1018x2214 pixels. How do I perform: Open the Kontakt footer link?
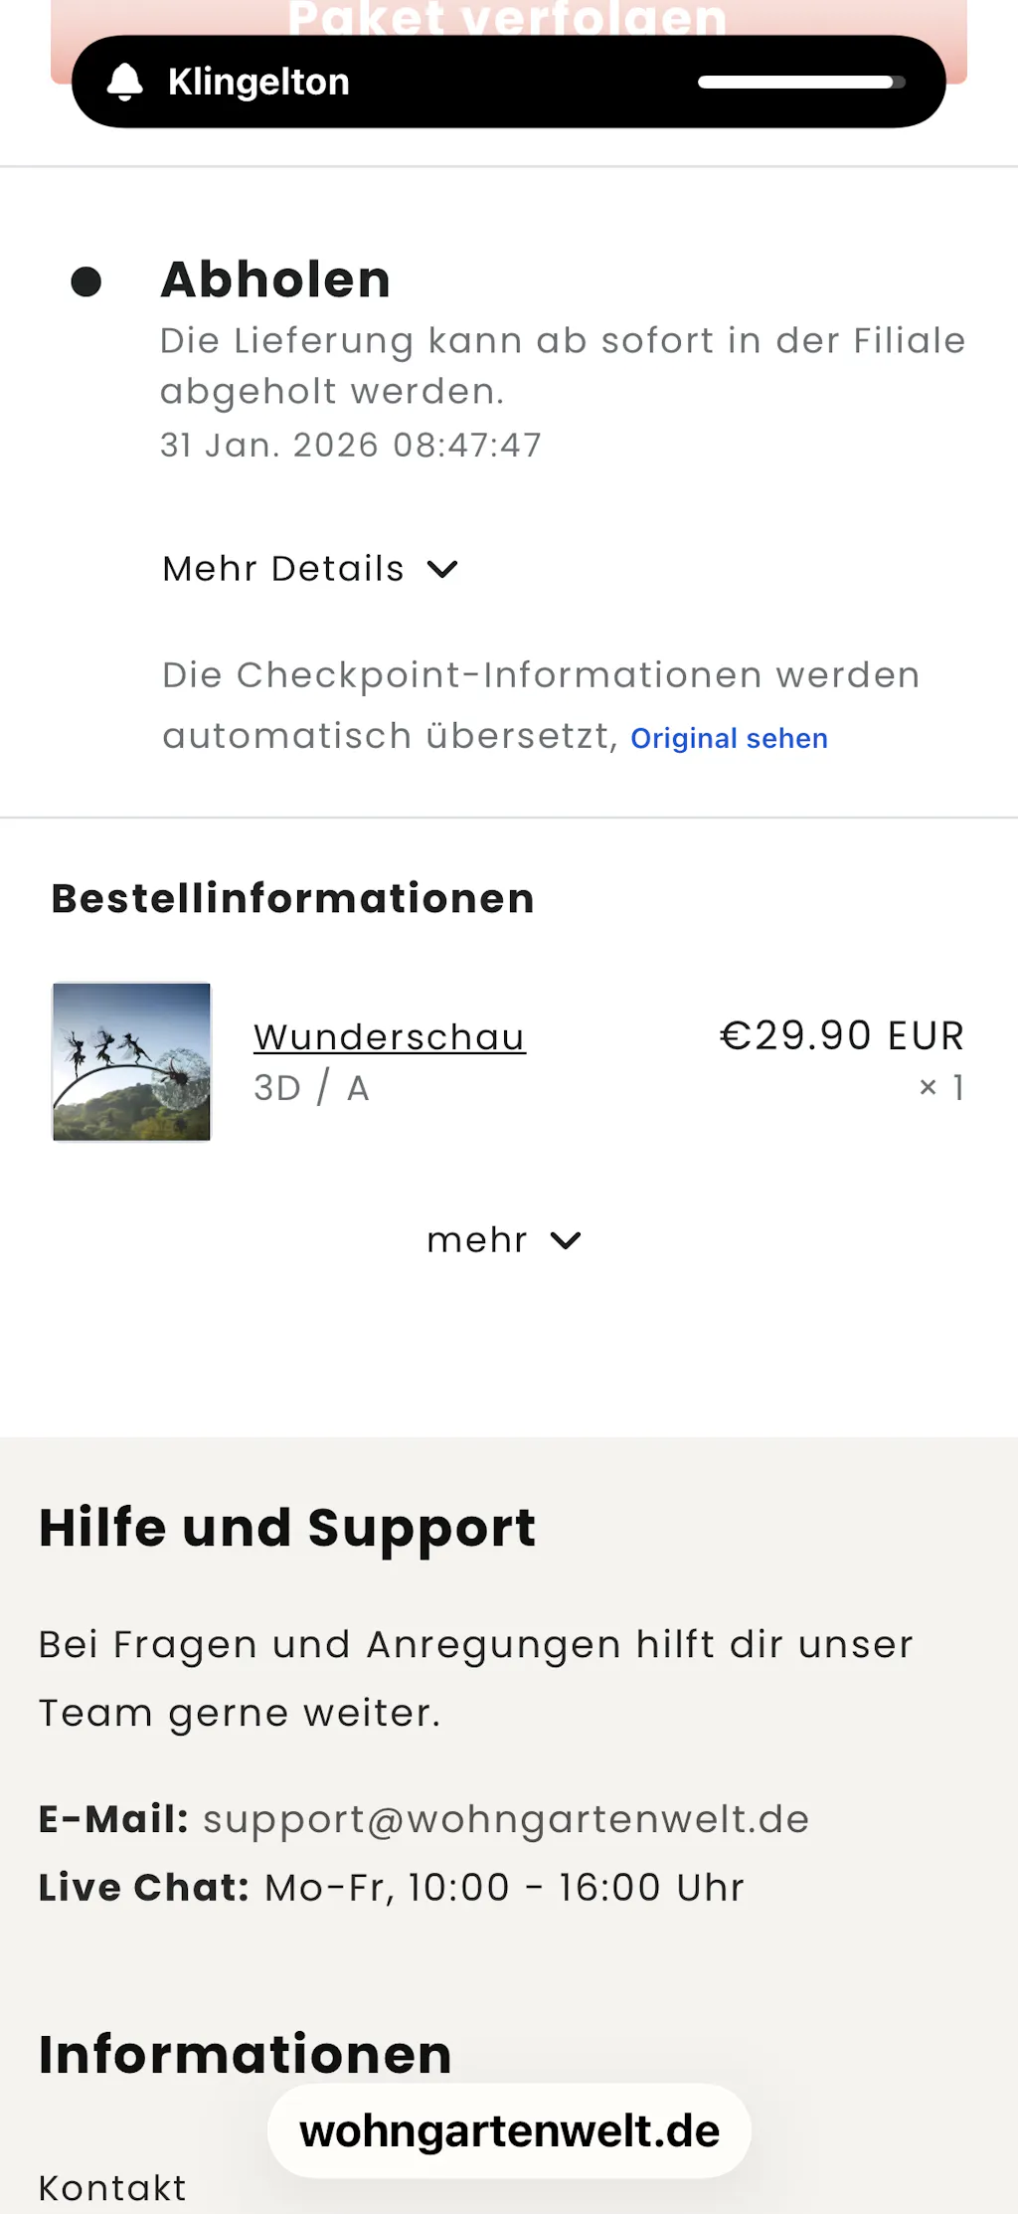[112, 2188]
